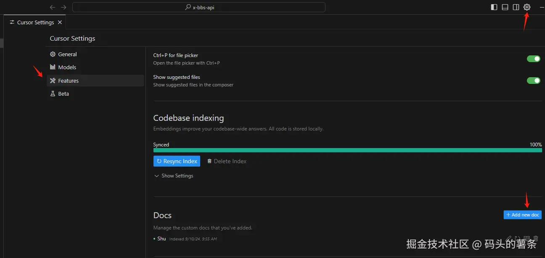Turn off Show suggested files switch
Image resolution: width=545 pixels, height=258 pixels.
pyautogui.click(x=534, y=81)
